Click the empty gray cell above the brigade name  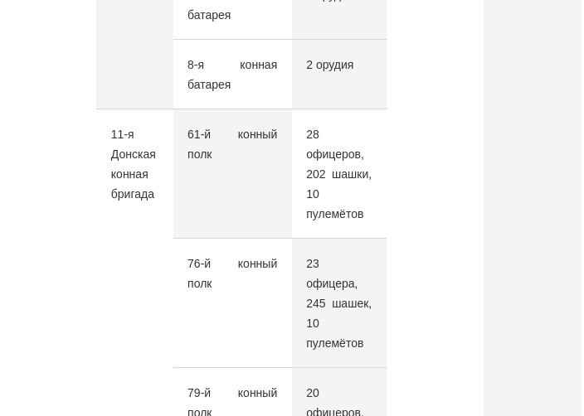point(135,55)
